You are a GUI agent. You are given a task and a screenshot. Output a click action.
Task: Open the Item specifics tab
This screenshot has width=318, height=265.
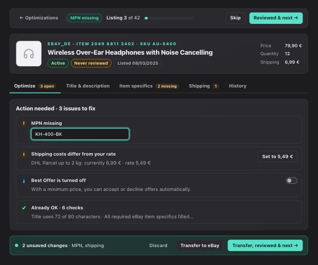click(149, 86)
